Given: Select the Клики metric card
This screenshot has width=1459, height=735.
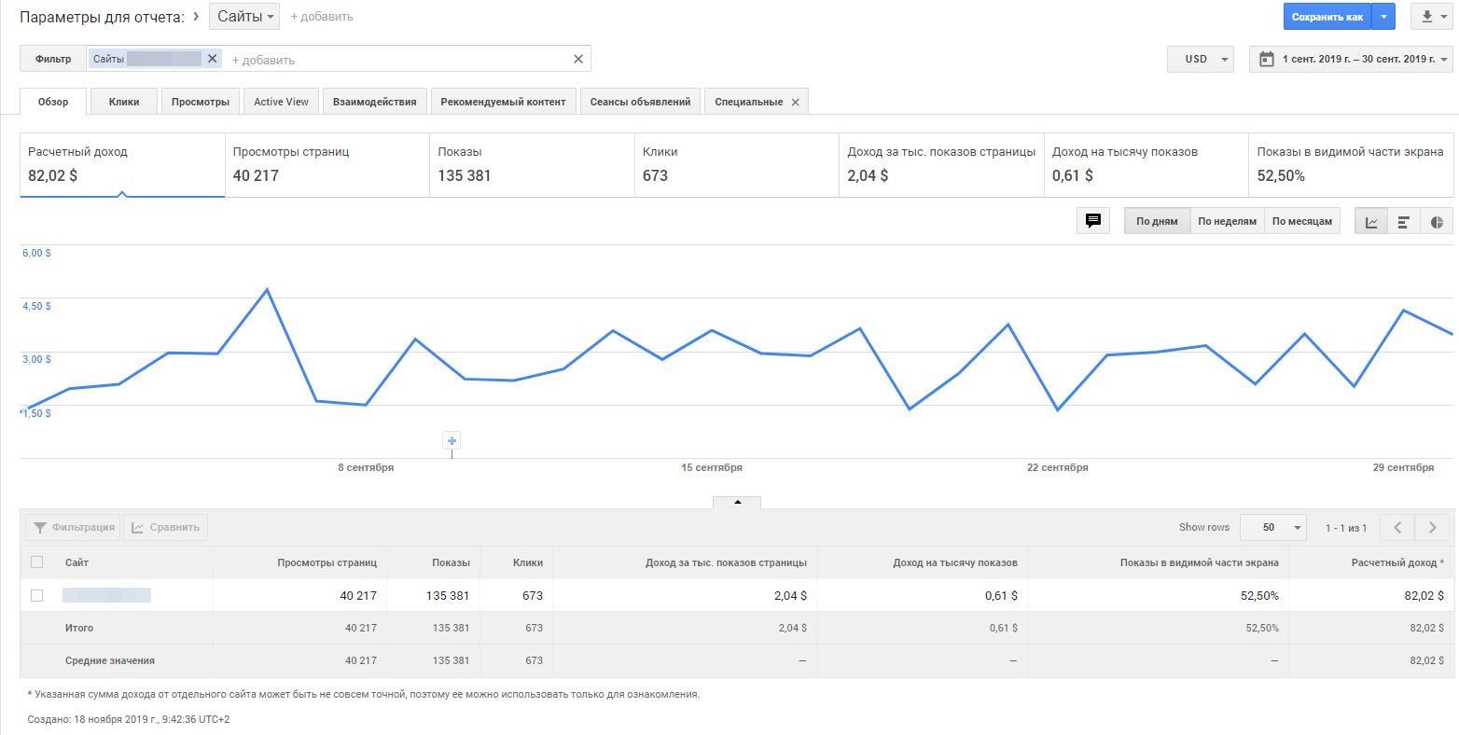Looking at the screenshot, I should tap(737, 164).
